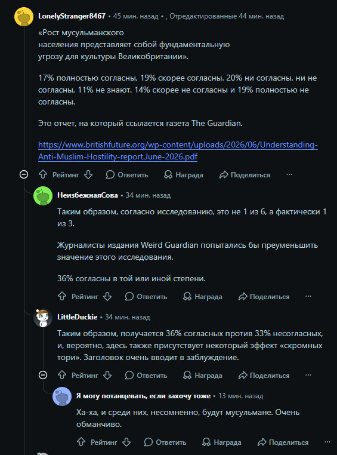Open НеизбежнаяСова's green avatar profile

pyautogui.click(x=43, y=196)
